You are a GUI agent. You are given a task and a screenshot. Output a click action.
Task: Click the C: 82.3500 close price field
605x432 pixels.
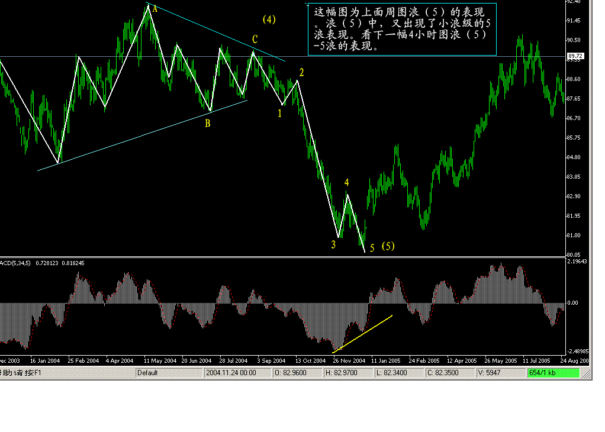coord(450,373)
